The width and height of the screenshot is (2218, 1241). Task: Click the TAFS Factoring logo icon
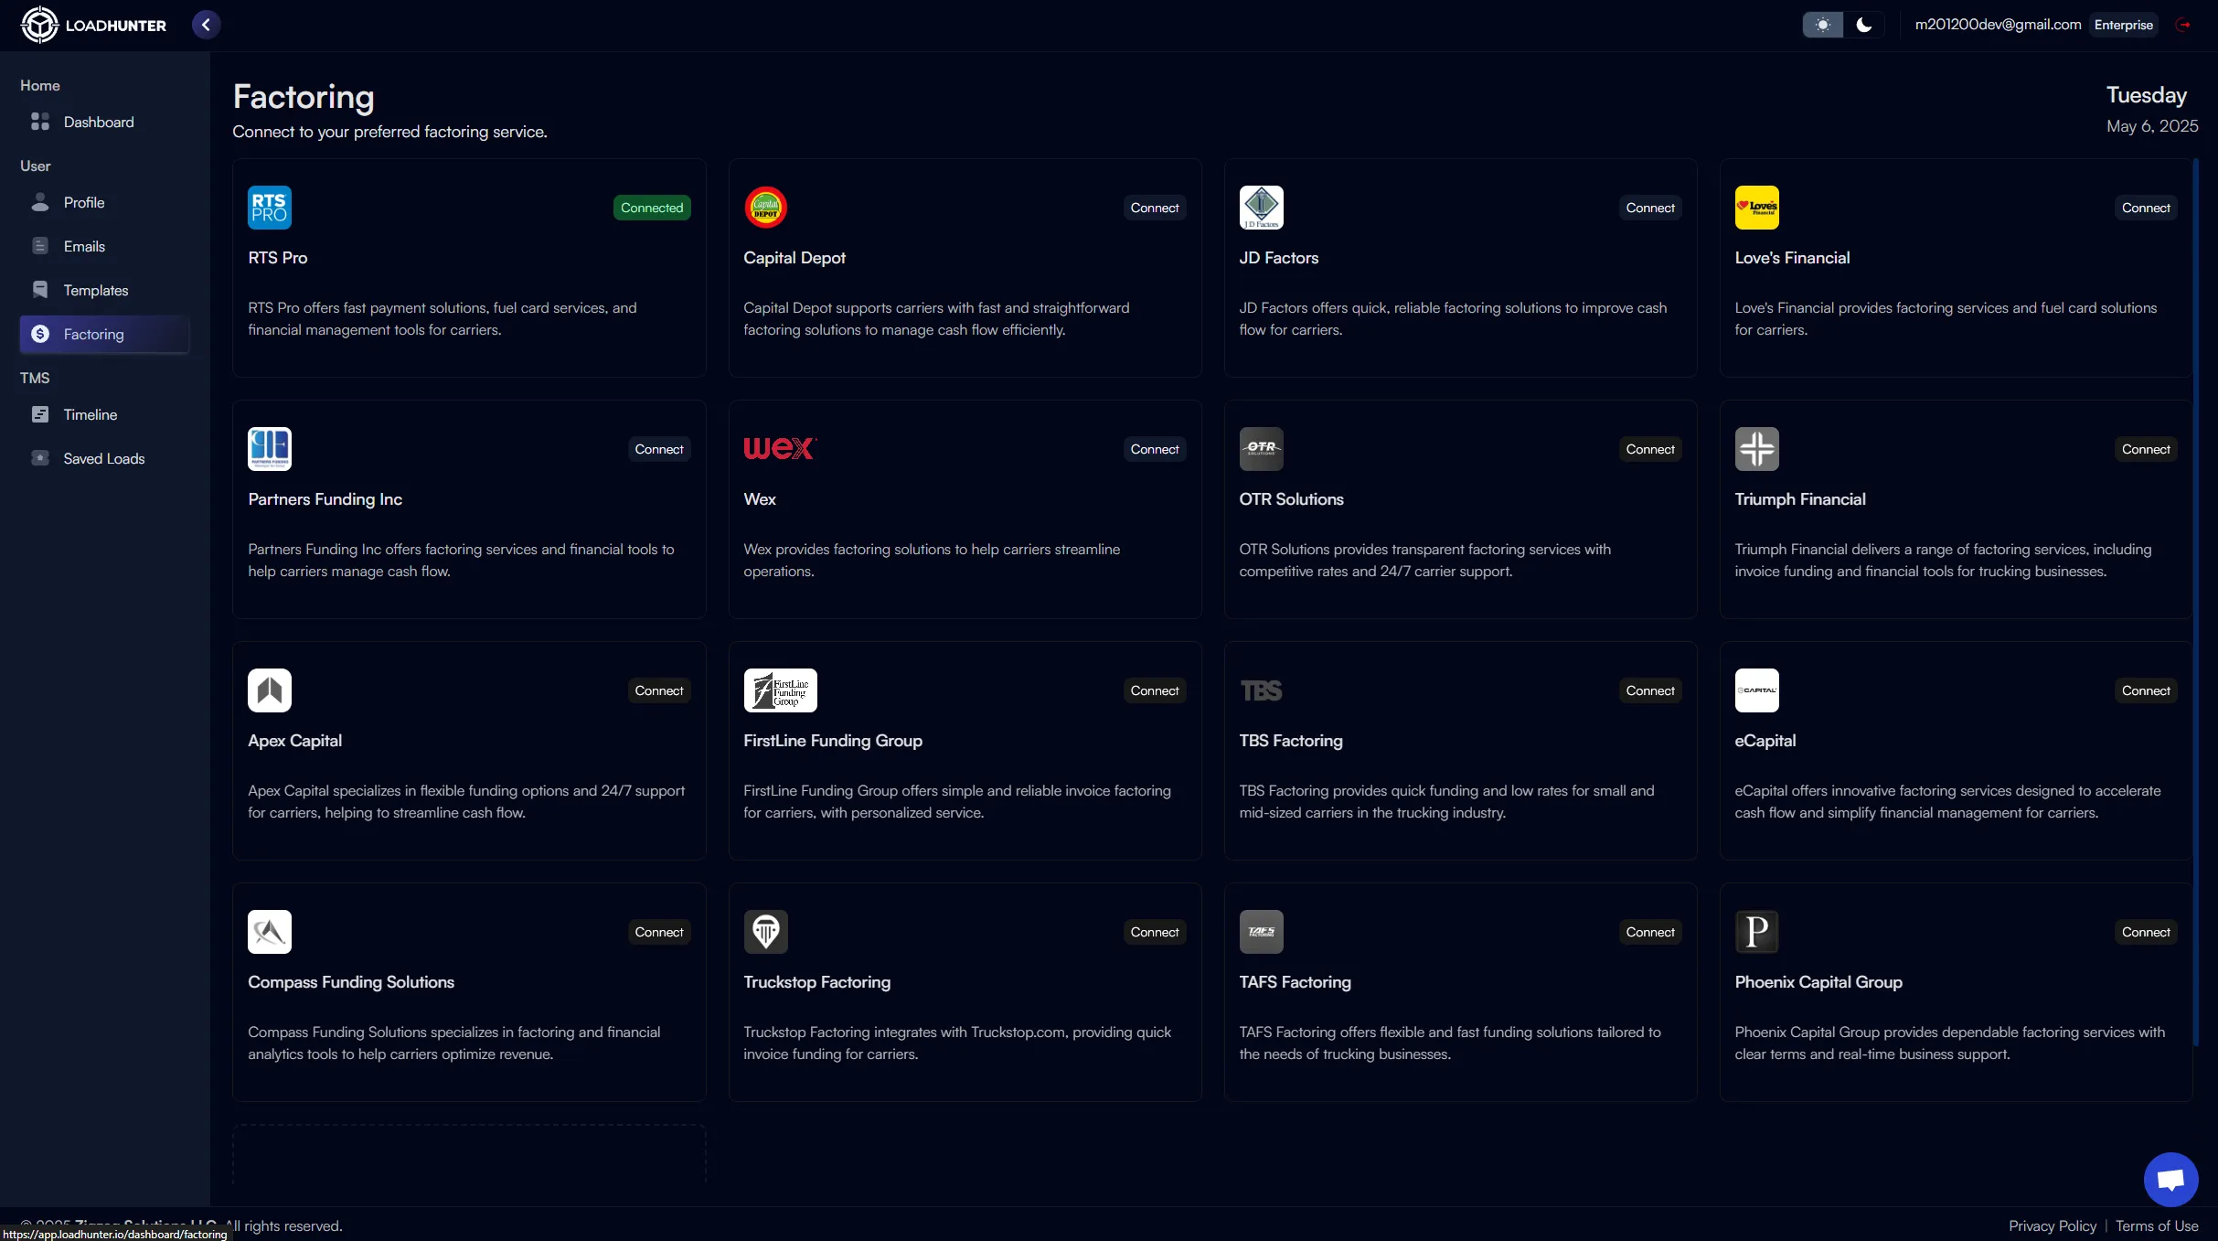[x=1261, y=932]
